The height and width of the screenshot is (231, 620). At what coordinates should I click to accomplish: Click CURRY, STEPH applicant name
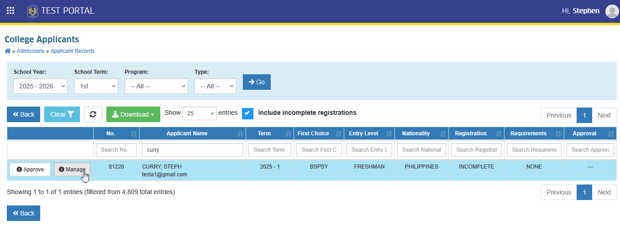162,167
